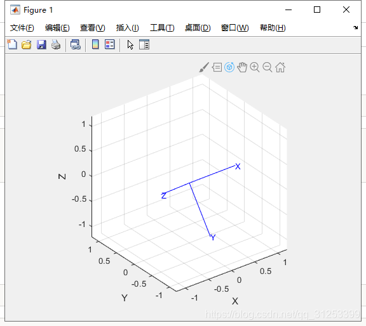Select the Zoom Out magnifier
The height and width of the screenshot is (326, 366).
click(268, 67)
